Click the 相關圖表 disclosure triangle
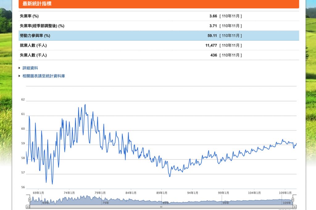The height and width of the screenshot is (210, 316). [x=19, y=76]
